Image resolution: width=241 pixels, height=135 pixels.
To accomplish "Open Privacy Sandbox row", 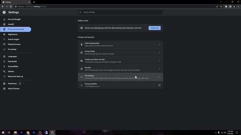I will (x=120, y=85).
